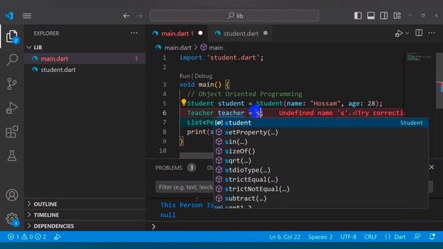Click the feedback icon in status bar

pyautogui.click(x=417, y=237)
